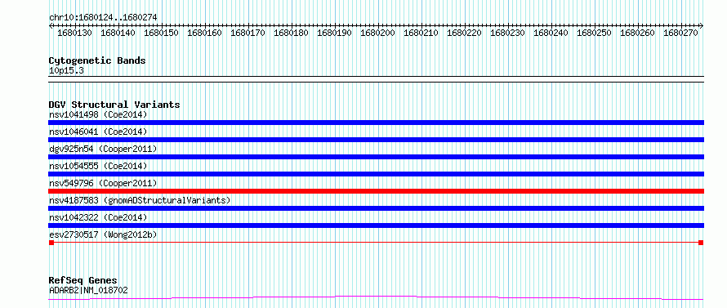Click nsv549796 (Cooper2011) label
Image resolution: width=727 pixels, height=308 pixels.
[x=103, y=183]
